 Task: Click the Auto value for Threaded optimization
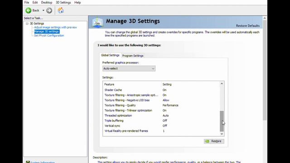click(x=165, y=115)
